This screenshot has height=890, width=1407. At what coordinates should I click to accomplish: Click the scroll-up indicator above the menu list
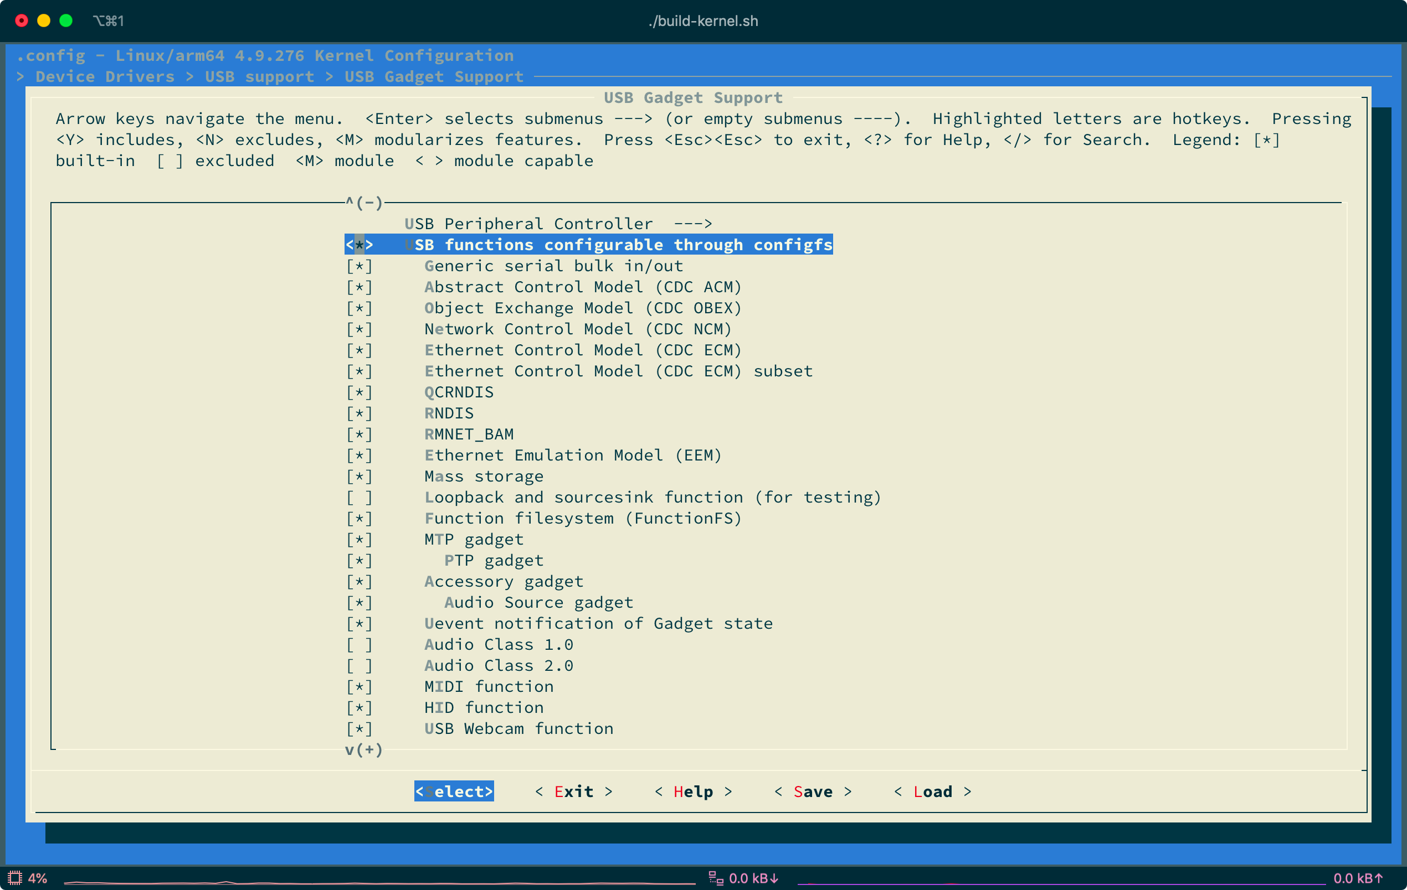pyautogui.click(x=363, y=203)
